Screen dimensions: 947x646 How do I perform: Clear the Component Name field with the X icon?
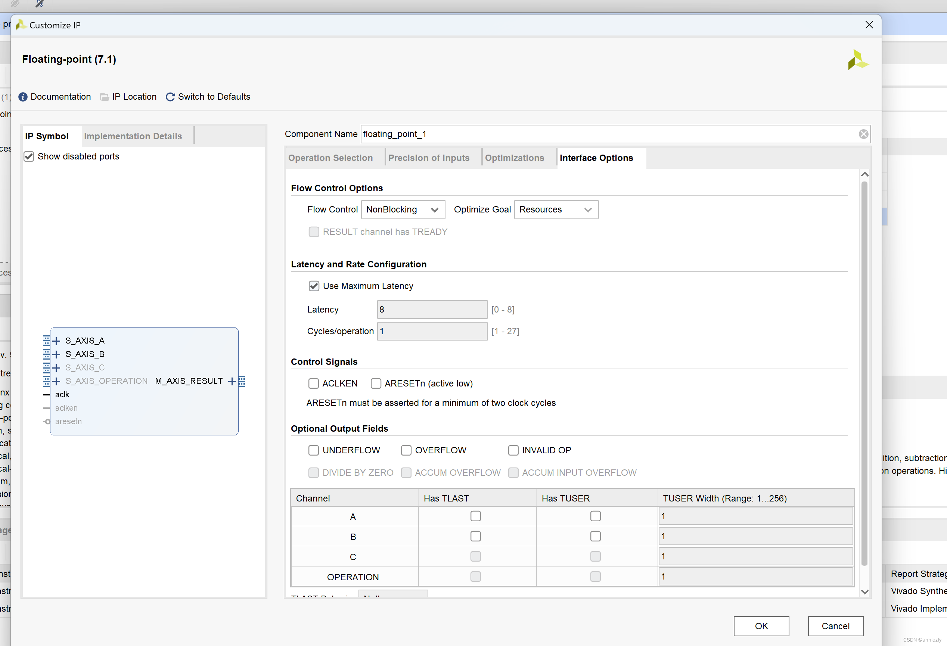pyautogui.click(x=863, y=134)
